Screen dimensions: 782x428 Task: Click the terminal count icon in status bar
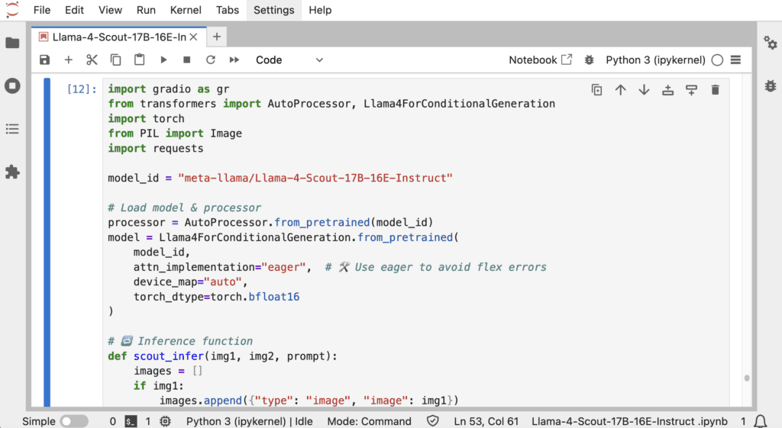[131, 422]
